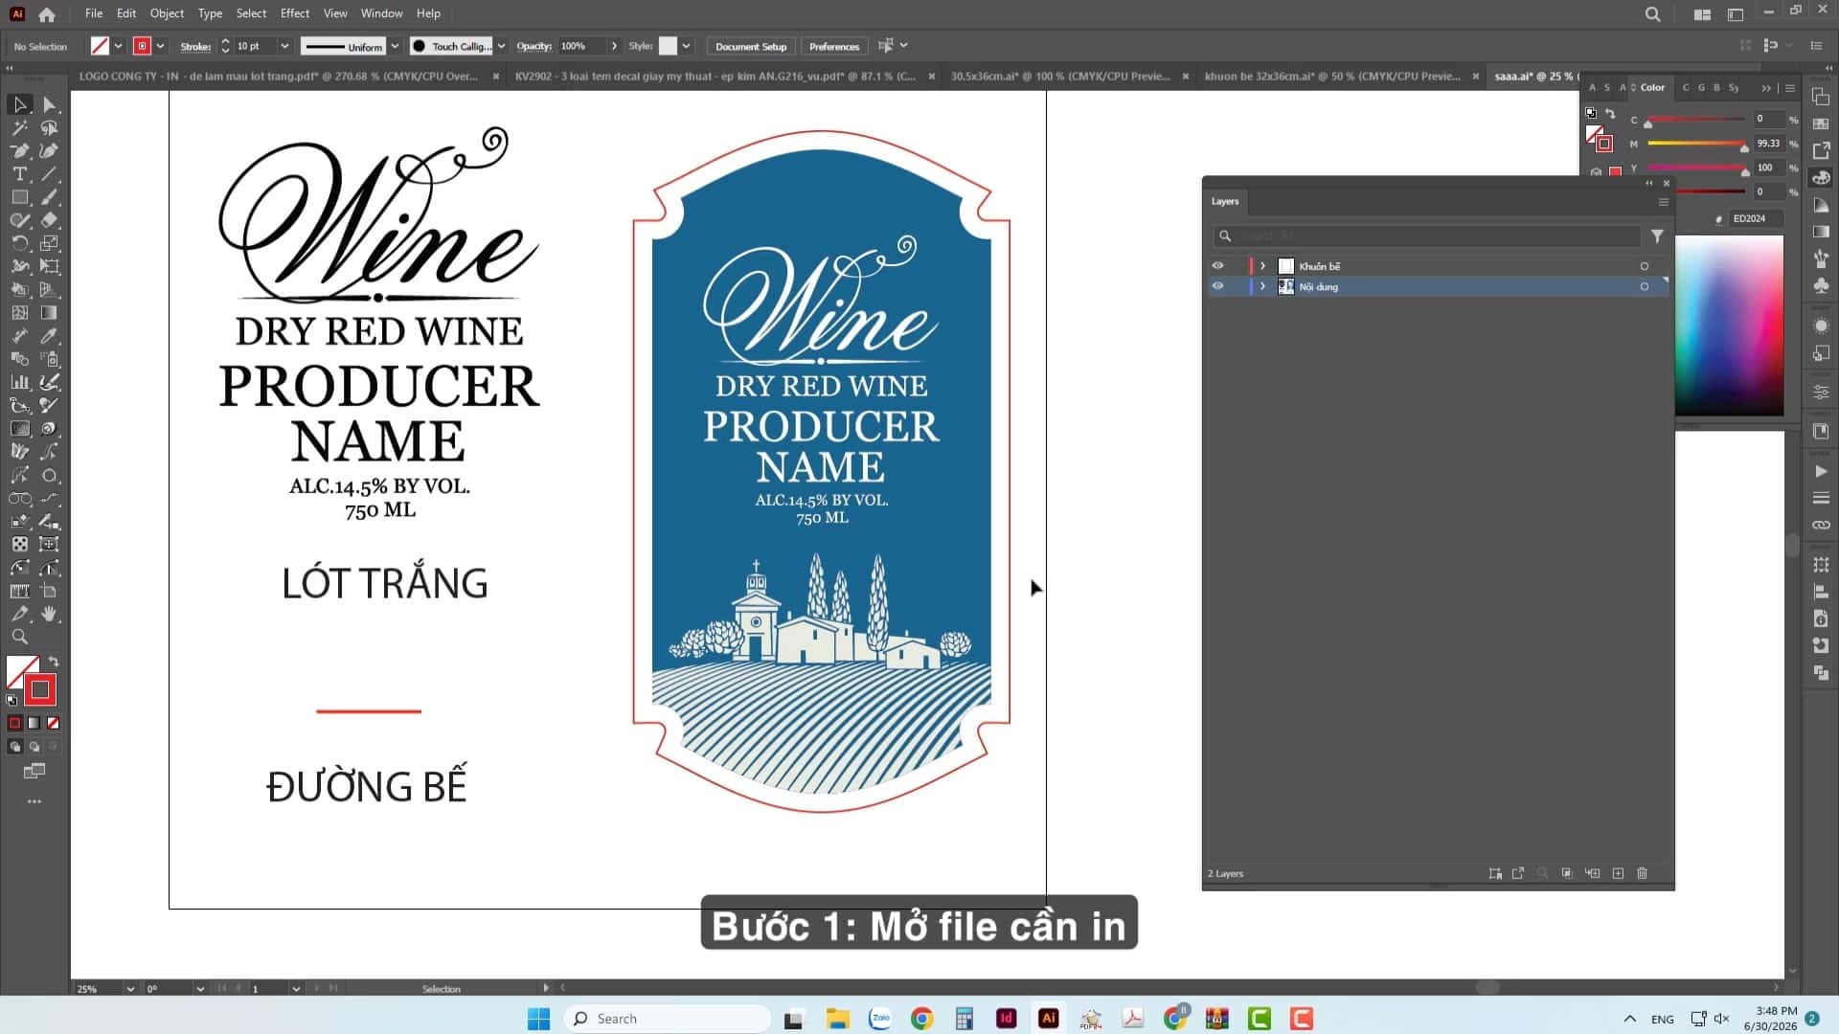Select the Pen tool
The image size is (1839, 1034).
tap(20, 150)
